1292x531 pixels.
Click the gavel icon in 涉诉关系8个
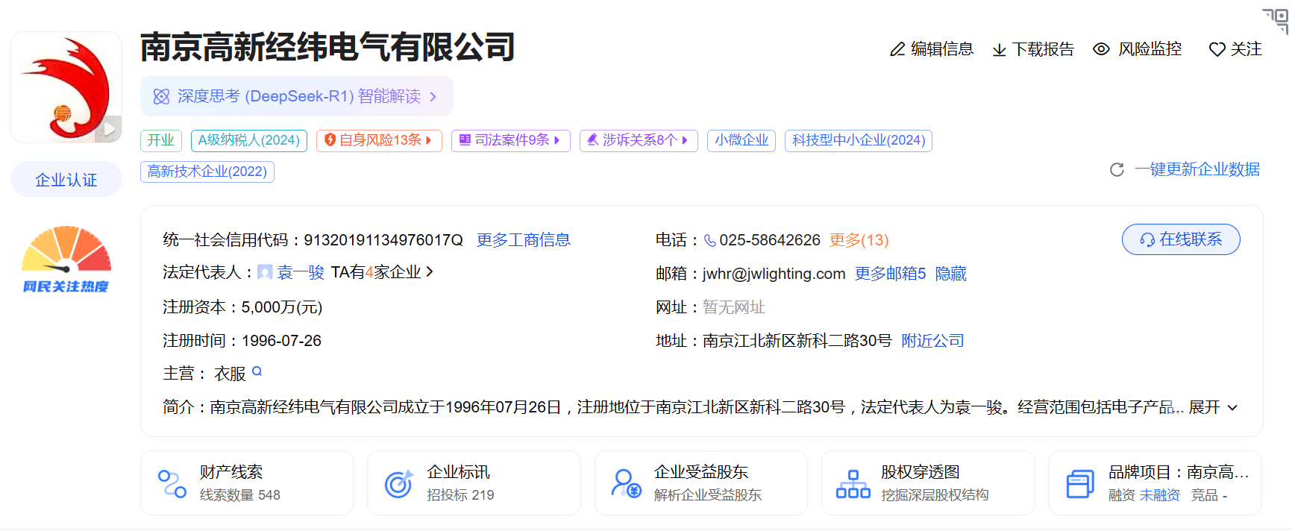pyautogui.click(x=593, y=140)
